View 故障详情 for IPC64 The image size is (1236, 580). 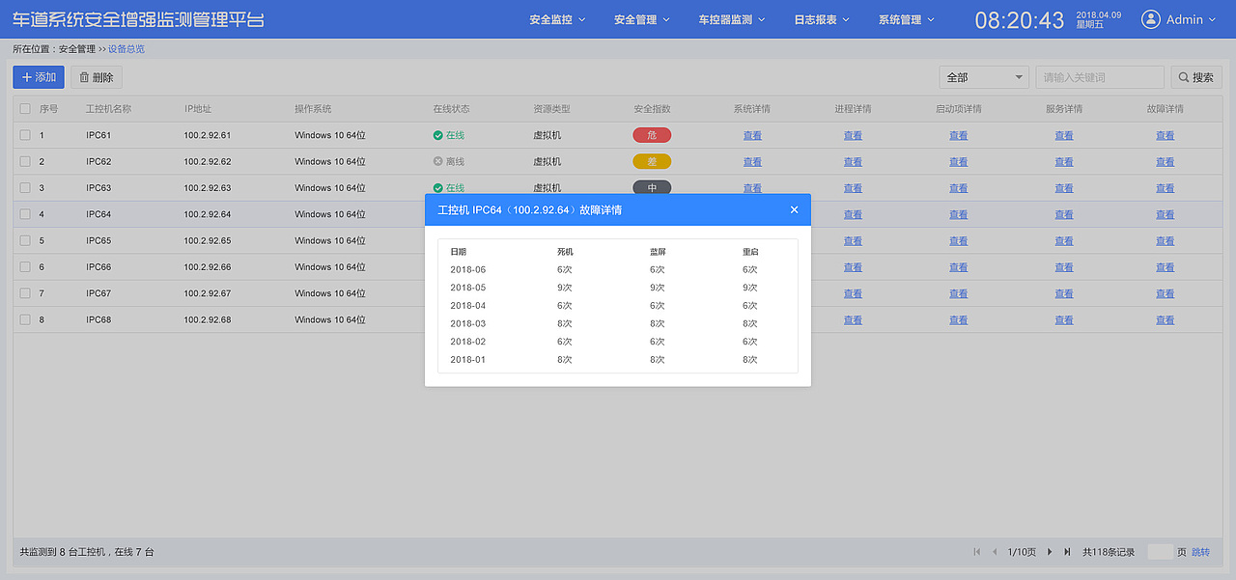[x=1165, y=214]
